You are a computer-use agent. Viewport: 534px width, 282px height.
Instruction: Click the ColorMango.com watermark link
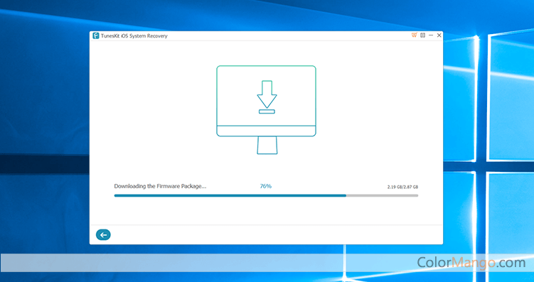click(x=471, y=263)
